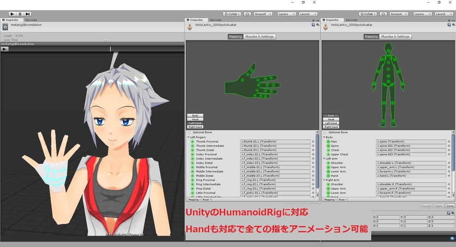Click the upper_arm.L transform field
Viewport: 456px width, 247px height.
click(x=411, y=167)
